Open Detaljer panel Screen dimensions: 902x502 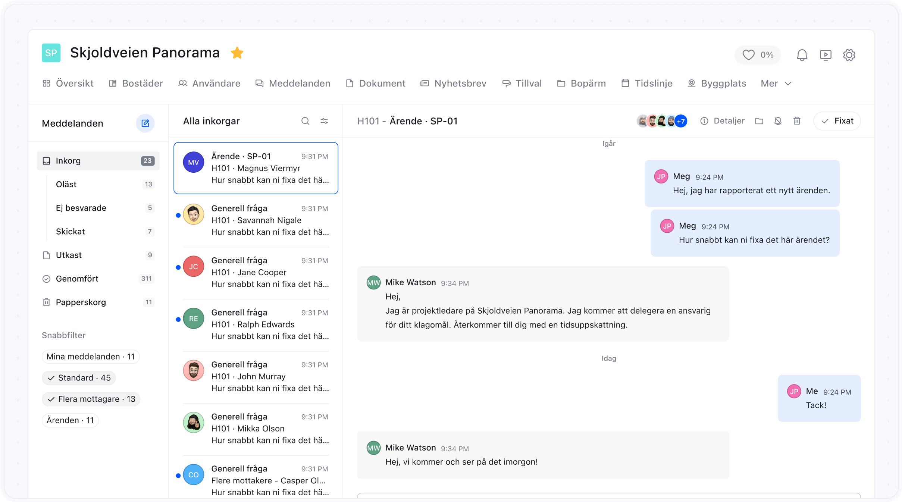[x=723, y=121]
